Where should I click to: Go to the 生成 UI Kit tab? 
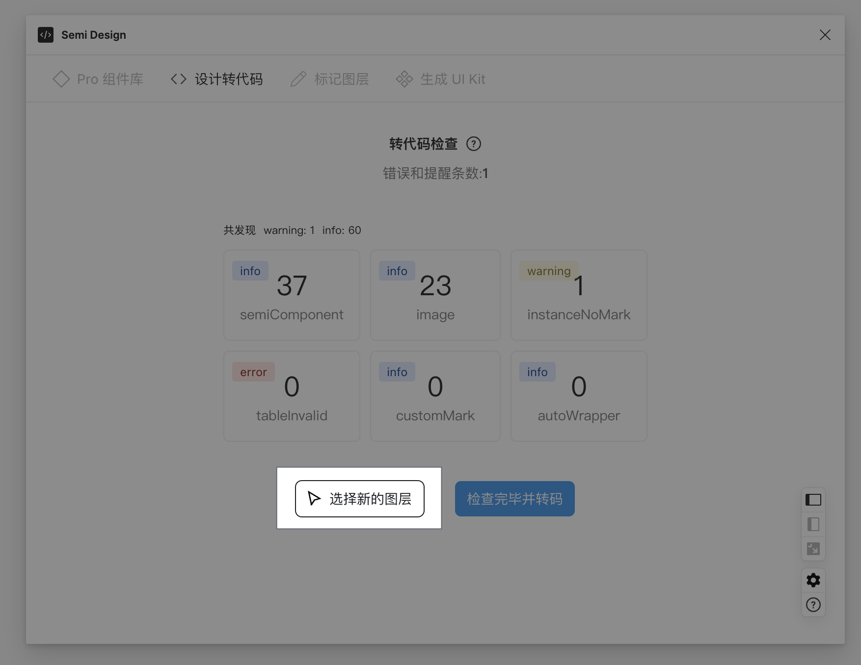coord(440,79)
